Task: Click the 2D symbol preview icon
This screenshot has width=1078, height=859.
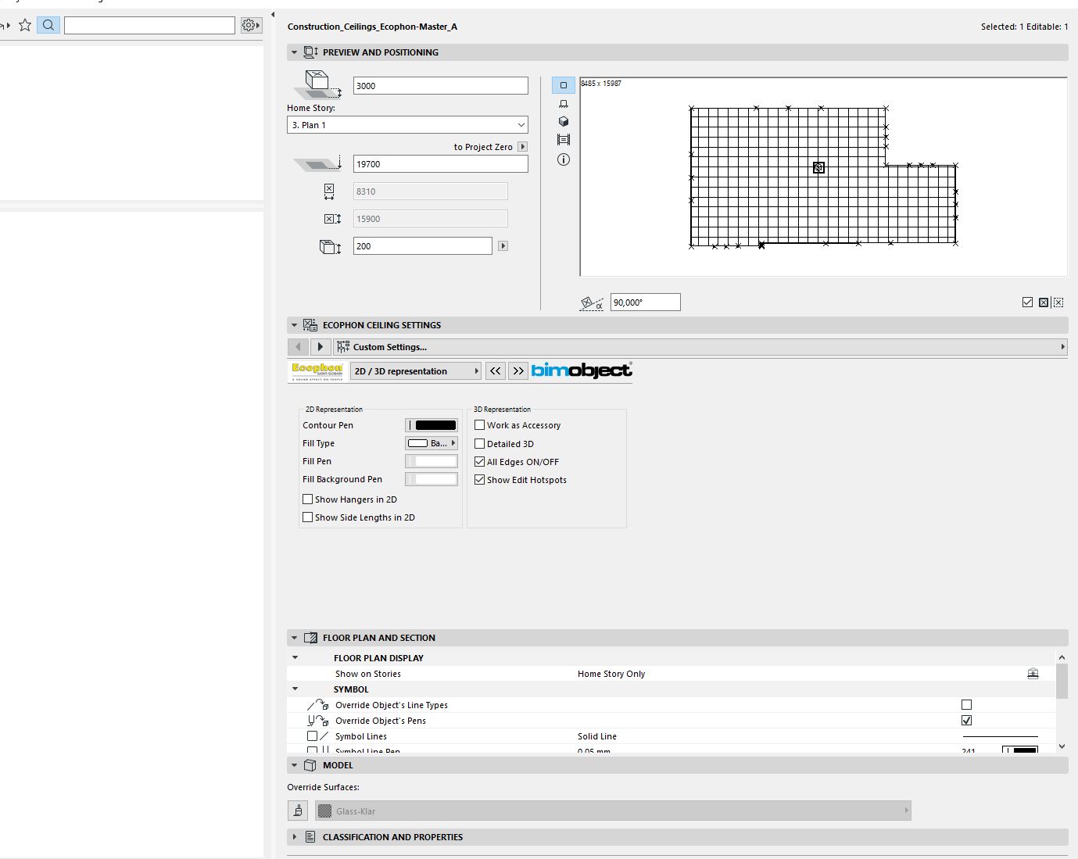Action: pyautogui.click(x=563, y=85)
